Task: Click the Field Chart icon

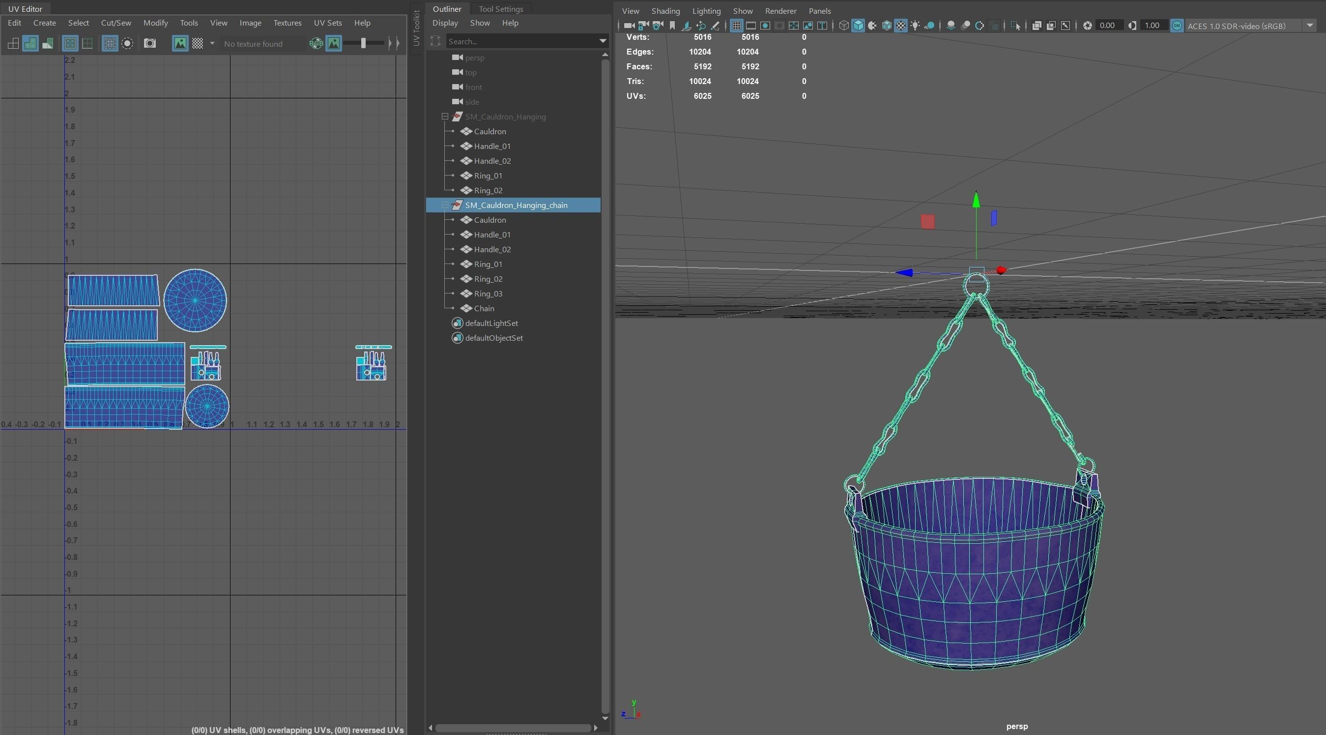Action: (794, 25)
